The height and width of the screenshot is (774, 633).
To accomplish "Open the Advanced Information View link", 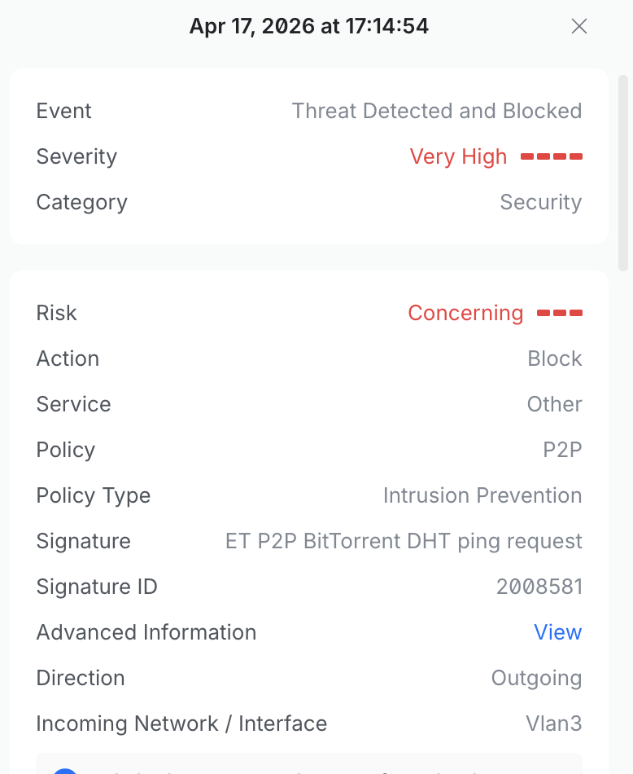I will point(557,632).
